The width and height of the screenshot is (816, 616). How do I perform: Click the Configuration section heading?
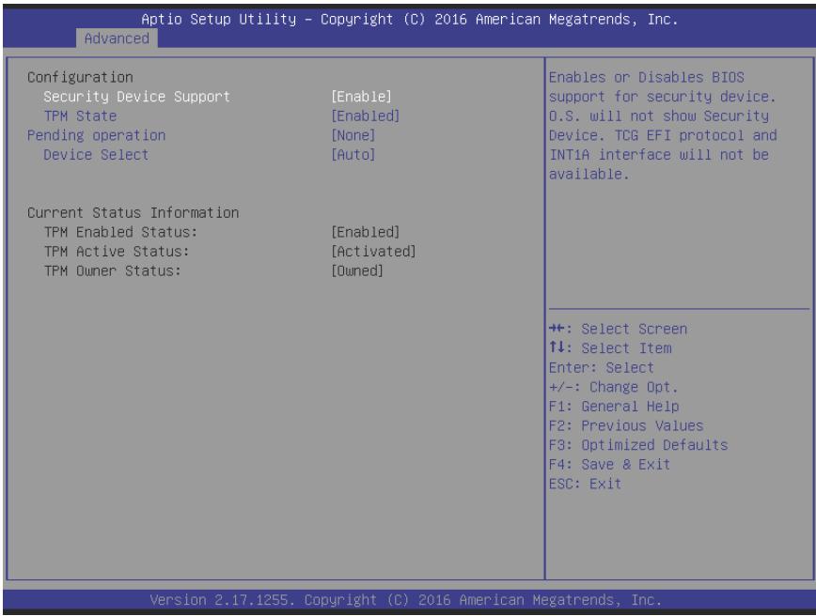[80, 77]
